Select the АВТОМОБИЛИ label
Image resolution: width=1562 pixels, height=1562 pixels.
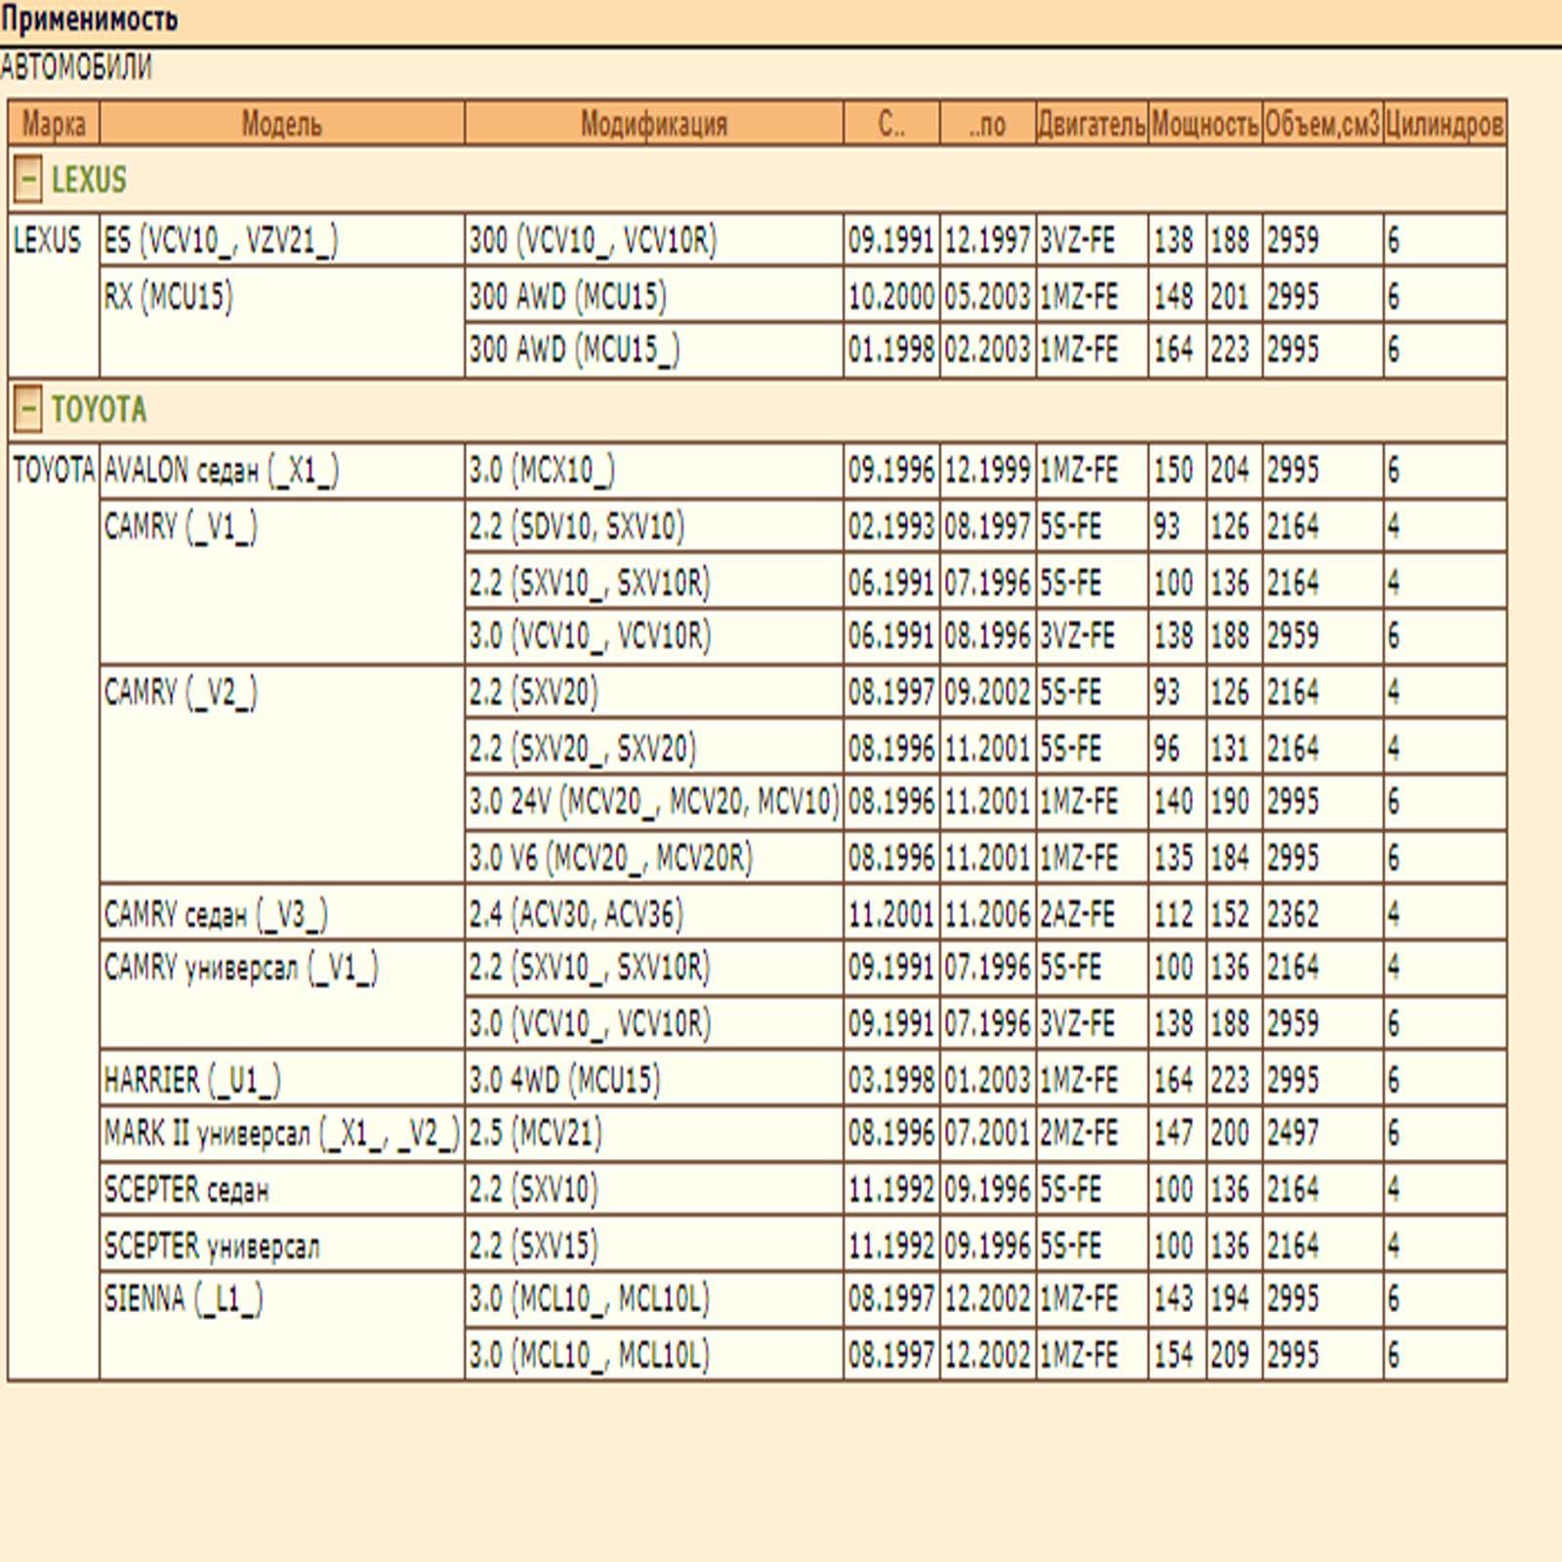(x=76, y=67)
